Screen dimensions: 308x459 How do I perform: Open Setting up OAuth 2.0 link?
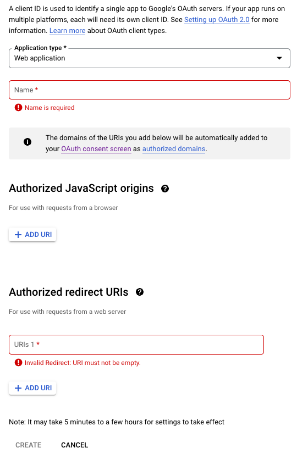pyautogui.click(x=217, y=20)
